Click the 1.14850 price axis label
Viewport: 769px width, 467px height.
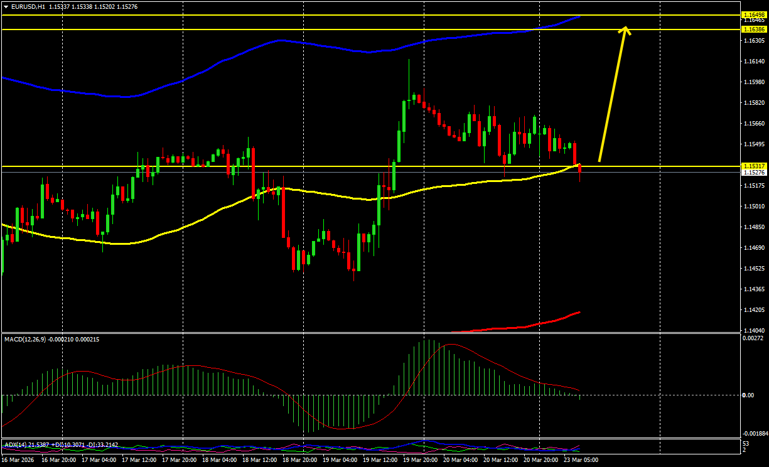point(753,227)
